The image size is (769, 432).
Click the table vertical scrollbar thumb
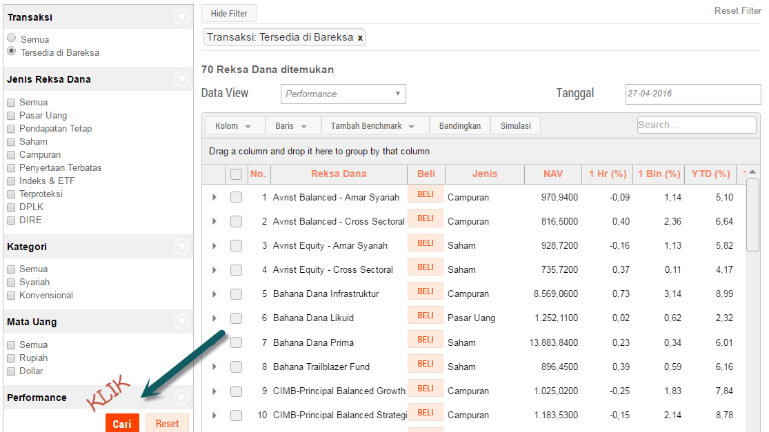(x=752, y=215)
